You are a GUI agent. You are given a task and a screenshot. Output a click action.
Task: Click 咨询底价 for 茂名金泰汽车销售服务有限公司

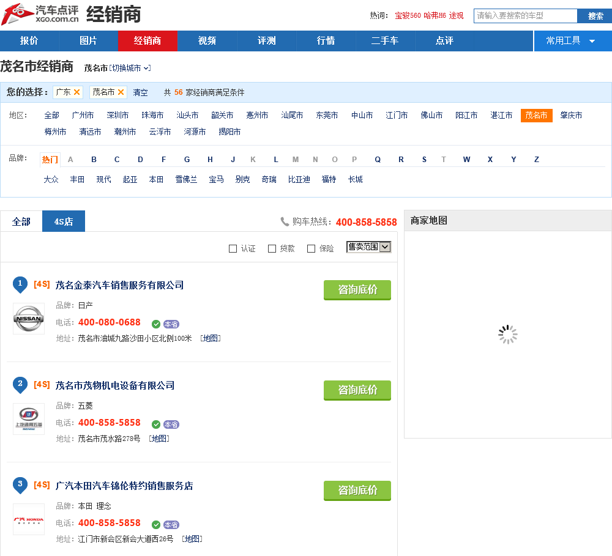[x=357, y=290]
